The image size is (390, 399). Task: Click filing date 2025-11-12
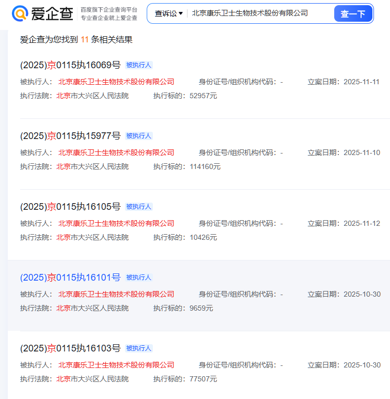(362, 223)
